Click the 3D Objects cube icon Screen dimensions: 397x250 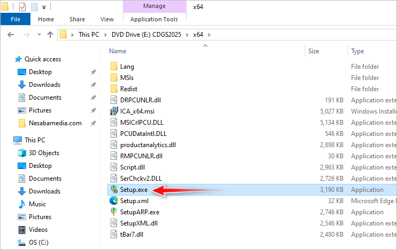pyautogui.click(x=22, y=153)
